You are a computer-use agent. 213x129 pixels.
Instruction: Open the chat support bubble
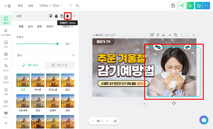pos(204,120)
